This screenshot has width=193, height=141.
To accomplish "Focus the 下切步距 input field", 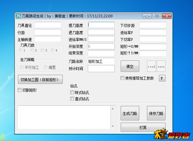I will (x=153, y=25).
